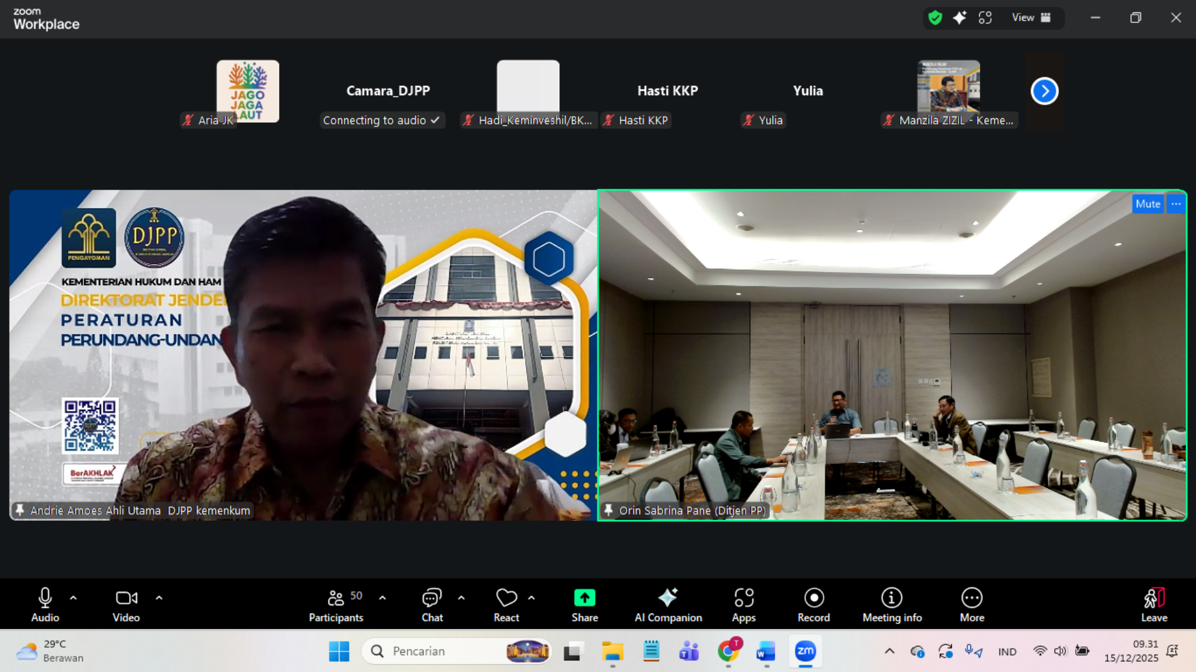Show next participants with blue arrow

[x=1045, y=91]
